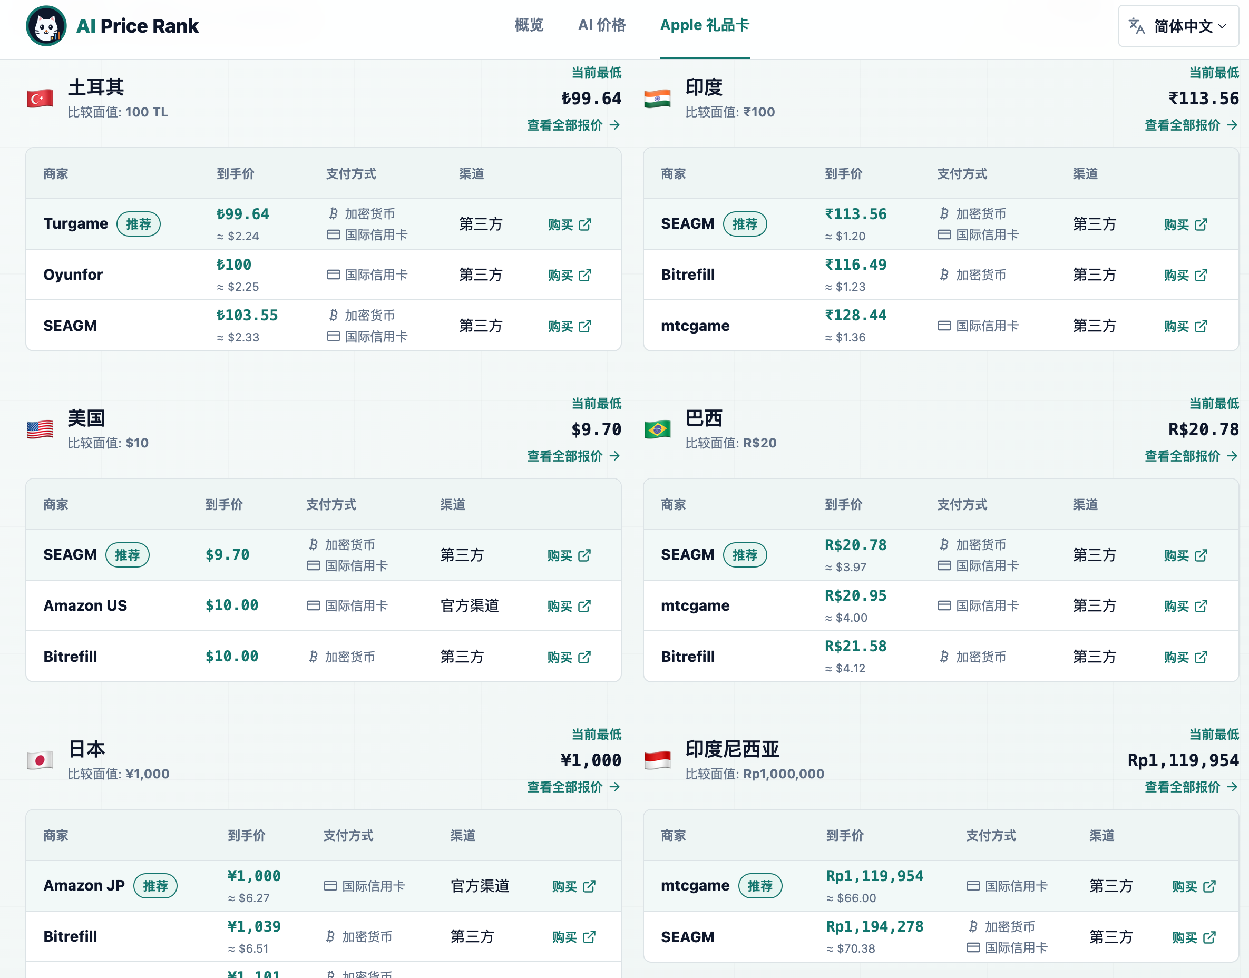Click 购买 for India SEAGM at ₹113.56
The width and height of the screenshot is (1249, 978).
(x=1186, y=224)
